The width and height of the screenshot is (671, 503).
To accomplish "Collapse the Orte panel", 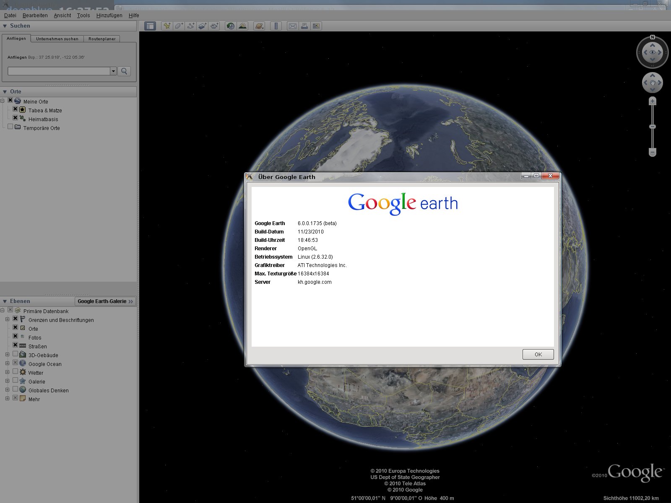I will [5, 91].
